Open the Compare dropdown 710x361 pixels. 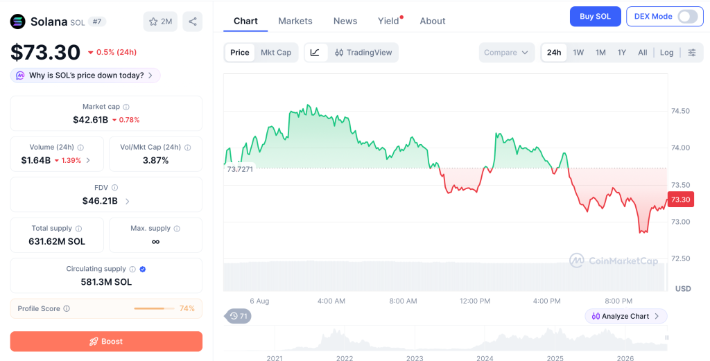coord(506,53)
